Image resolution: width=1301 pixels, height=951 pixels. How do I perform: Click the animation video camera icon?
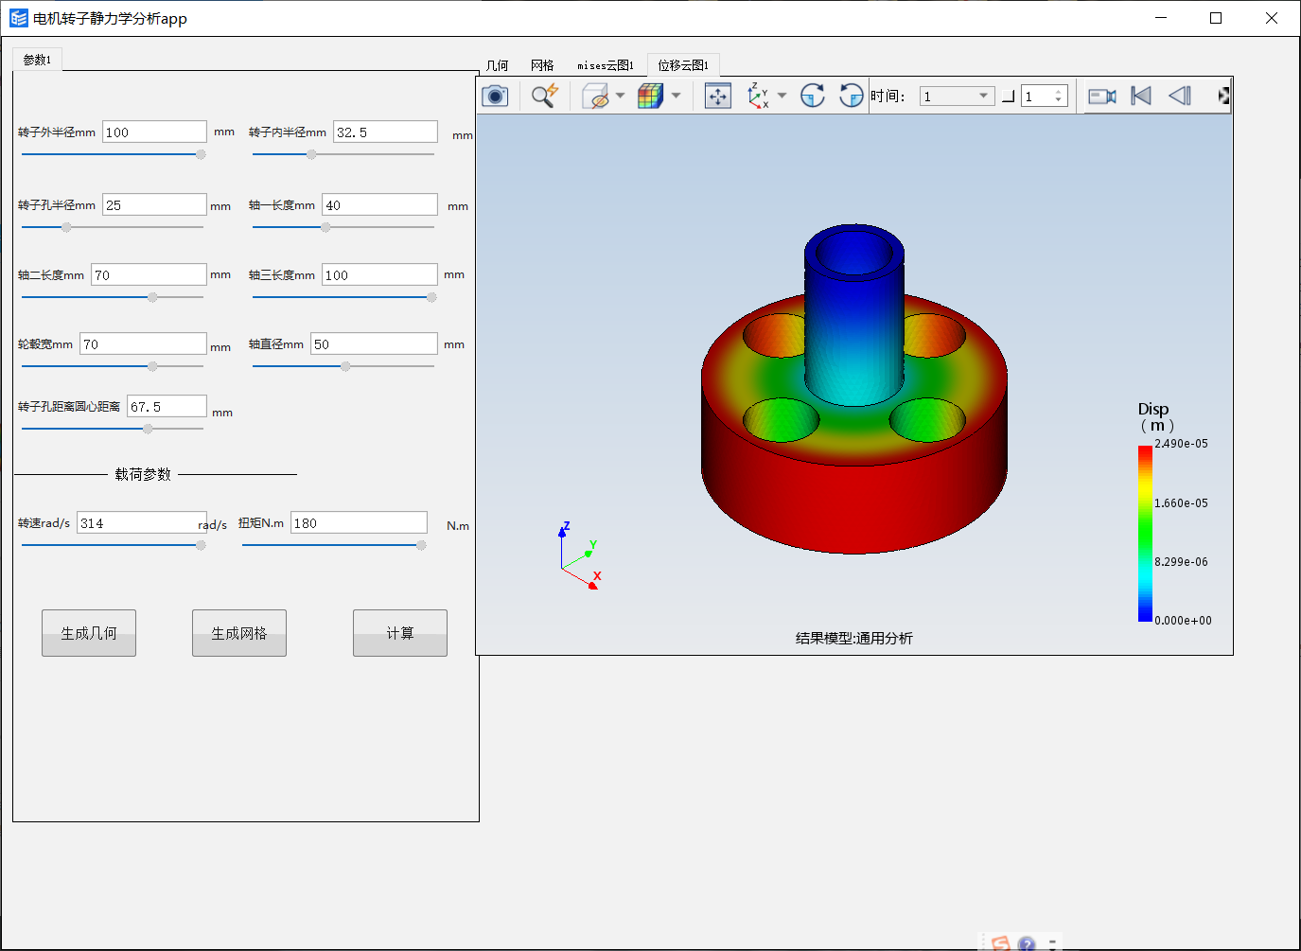[1101, 96]
